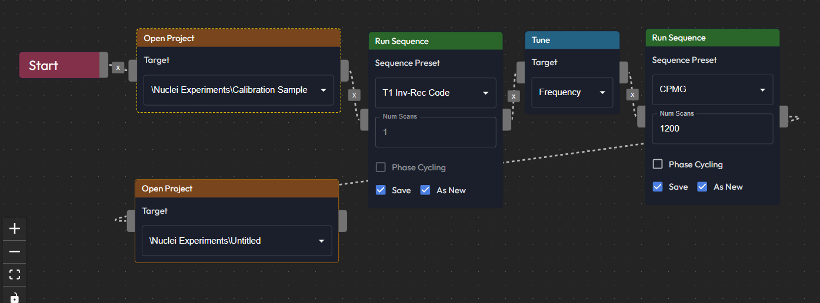This screenshot has width=820, height=303.
Task: Enable Phase Cycling in the CPMG sequence
Action: pyautogui.click(x=658, y=164)
